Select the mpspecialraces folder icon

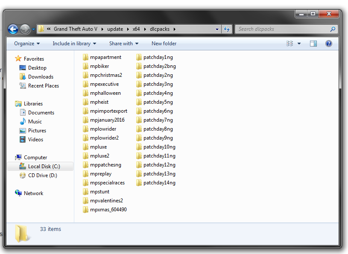click(x=85, y=183)
